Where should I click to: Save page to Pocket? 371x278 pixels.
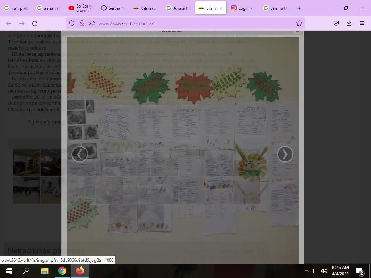click(x=336, y=23)
